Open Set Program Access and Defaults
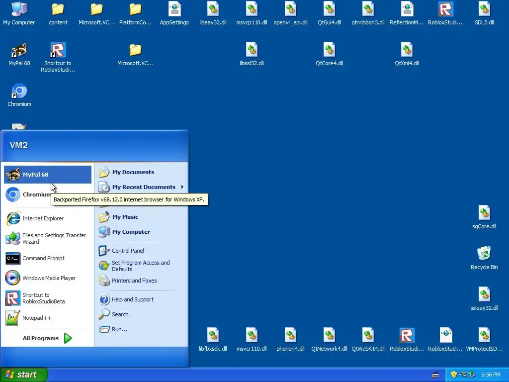 click(142, 266)
